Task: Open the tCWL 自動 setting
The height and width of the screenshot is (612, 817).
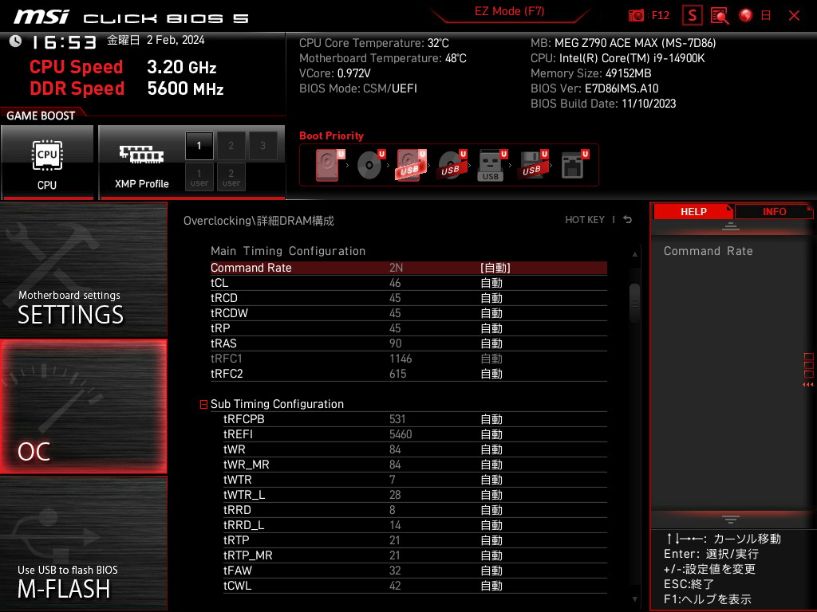Action: [x=491, y=586]
